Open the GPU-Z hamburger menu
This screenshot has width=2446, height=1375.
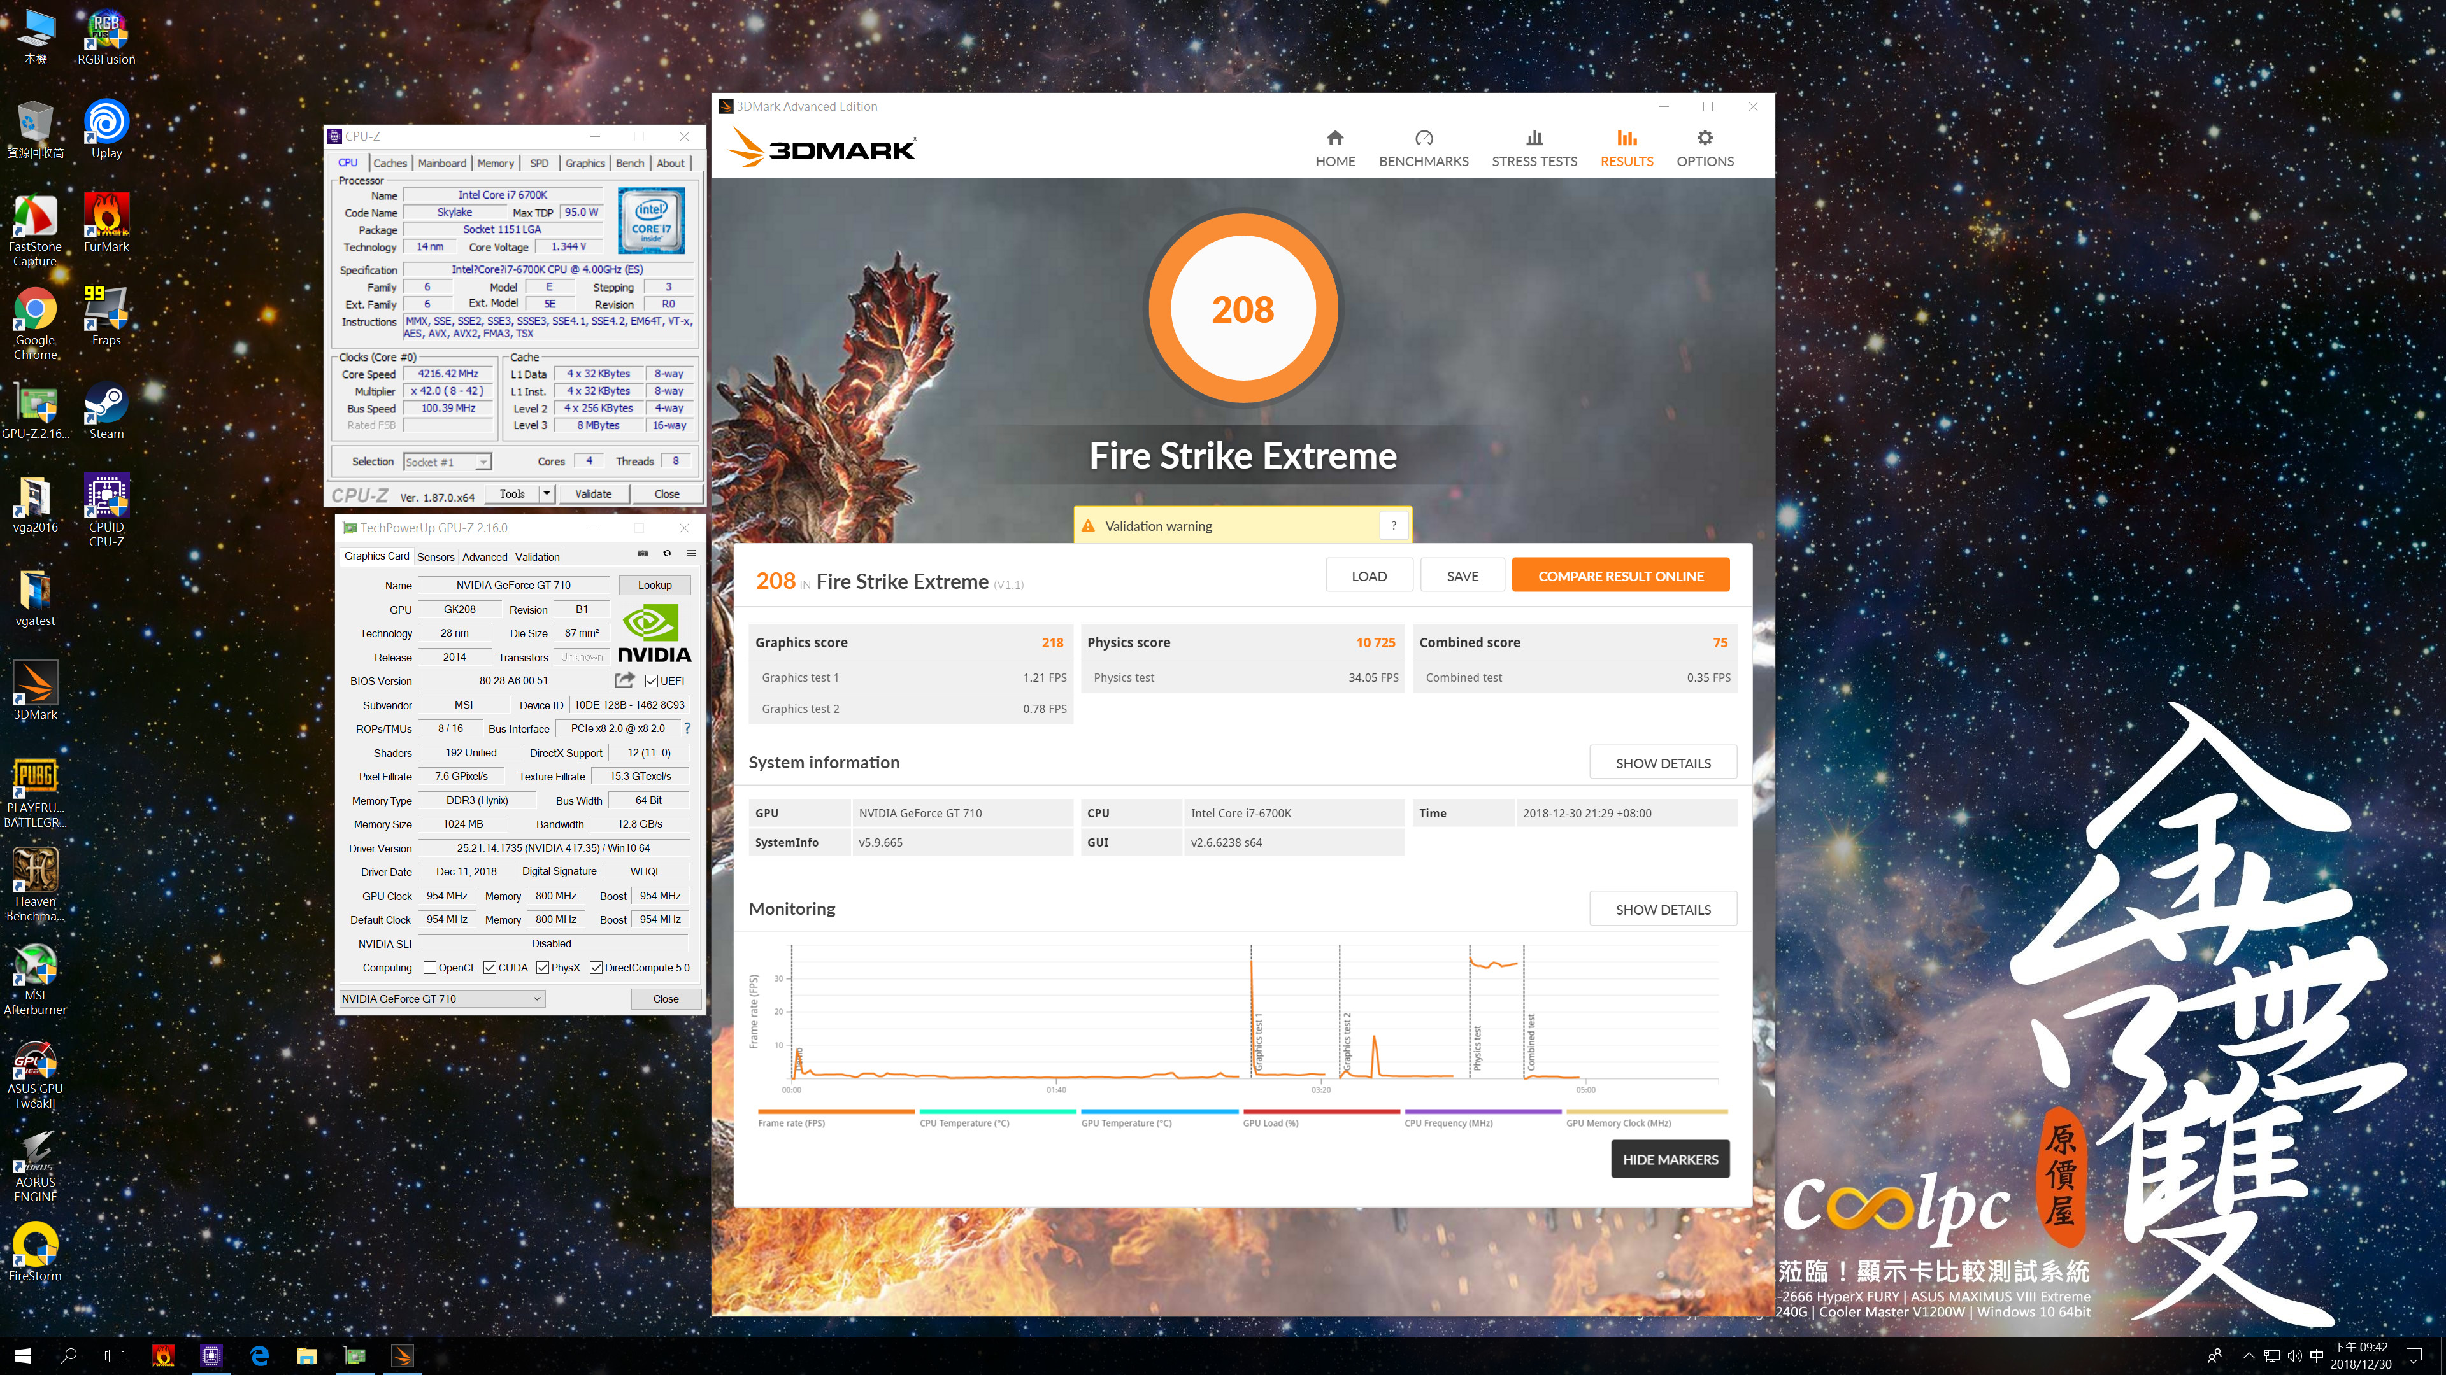(691, 553)
